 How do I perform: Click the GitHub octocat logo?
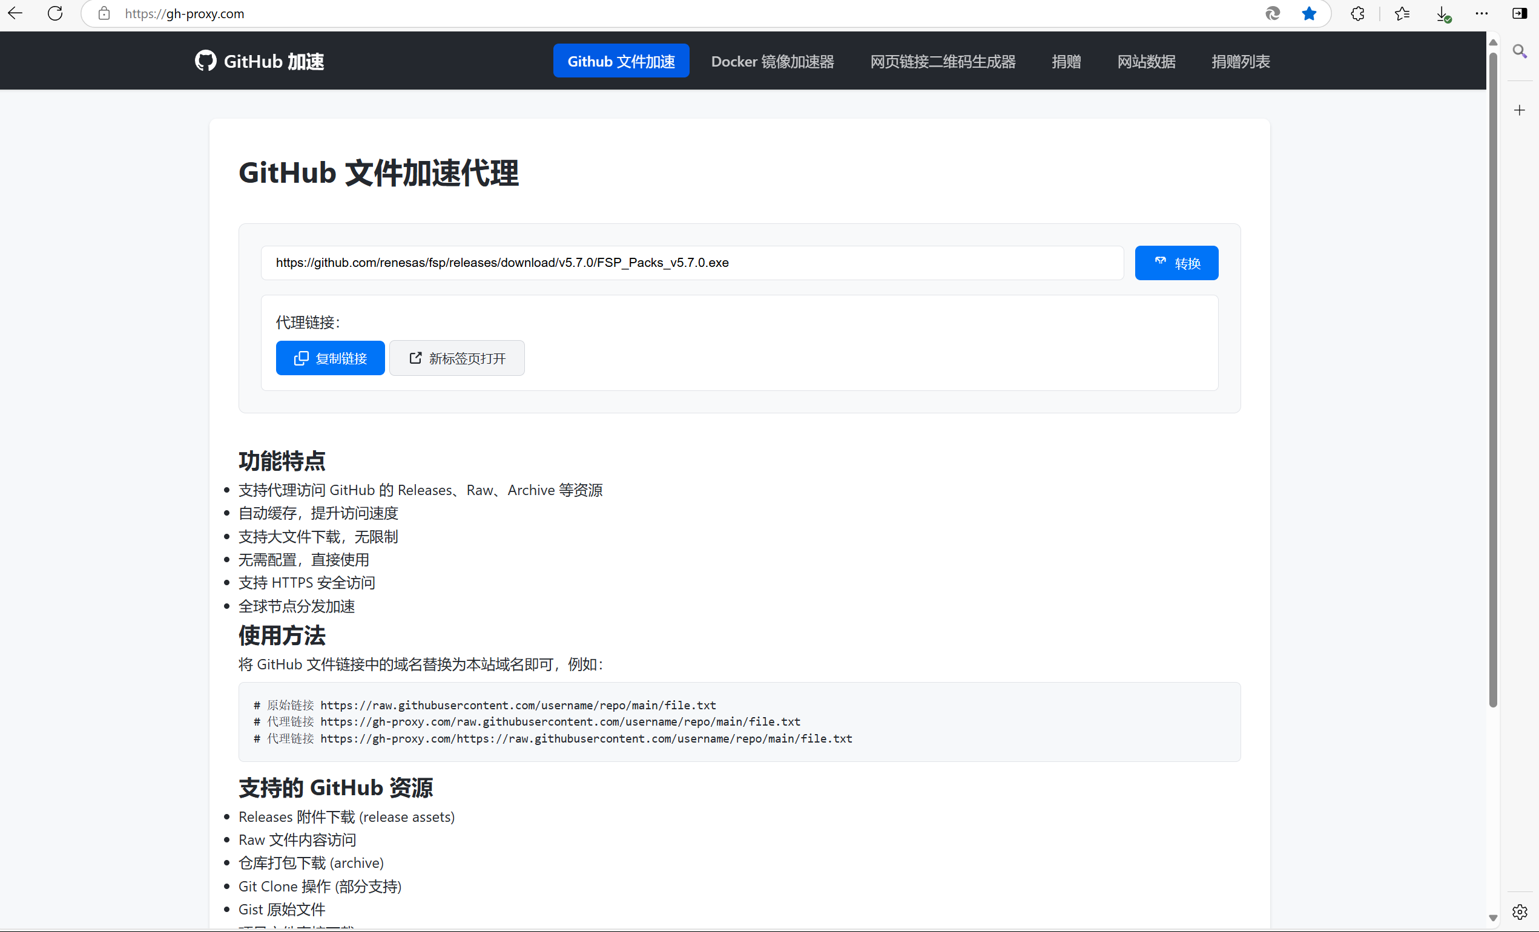tap(205, 61)
